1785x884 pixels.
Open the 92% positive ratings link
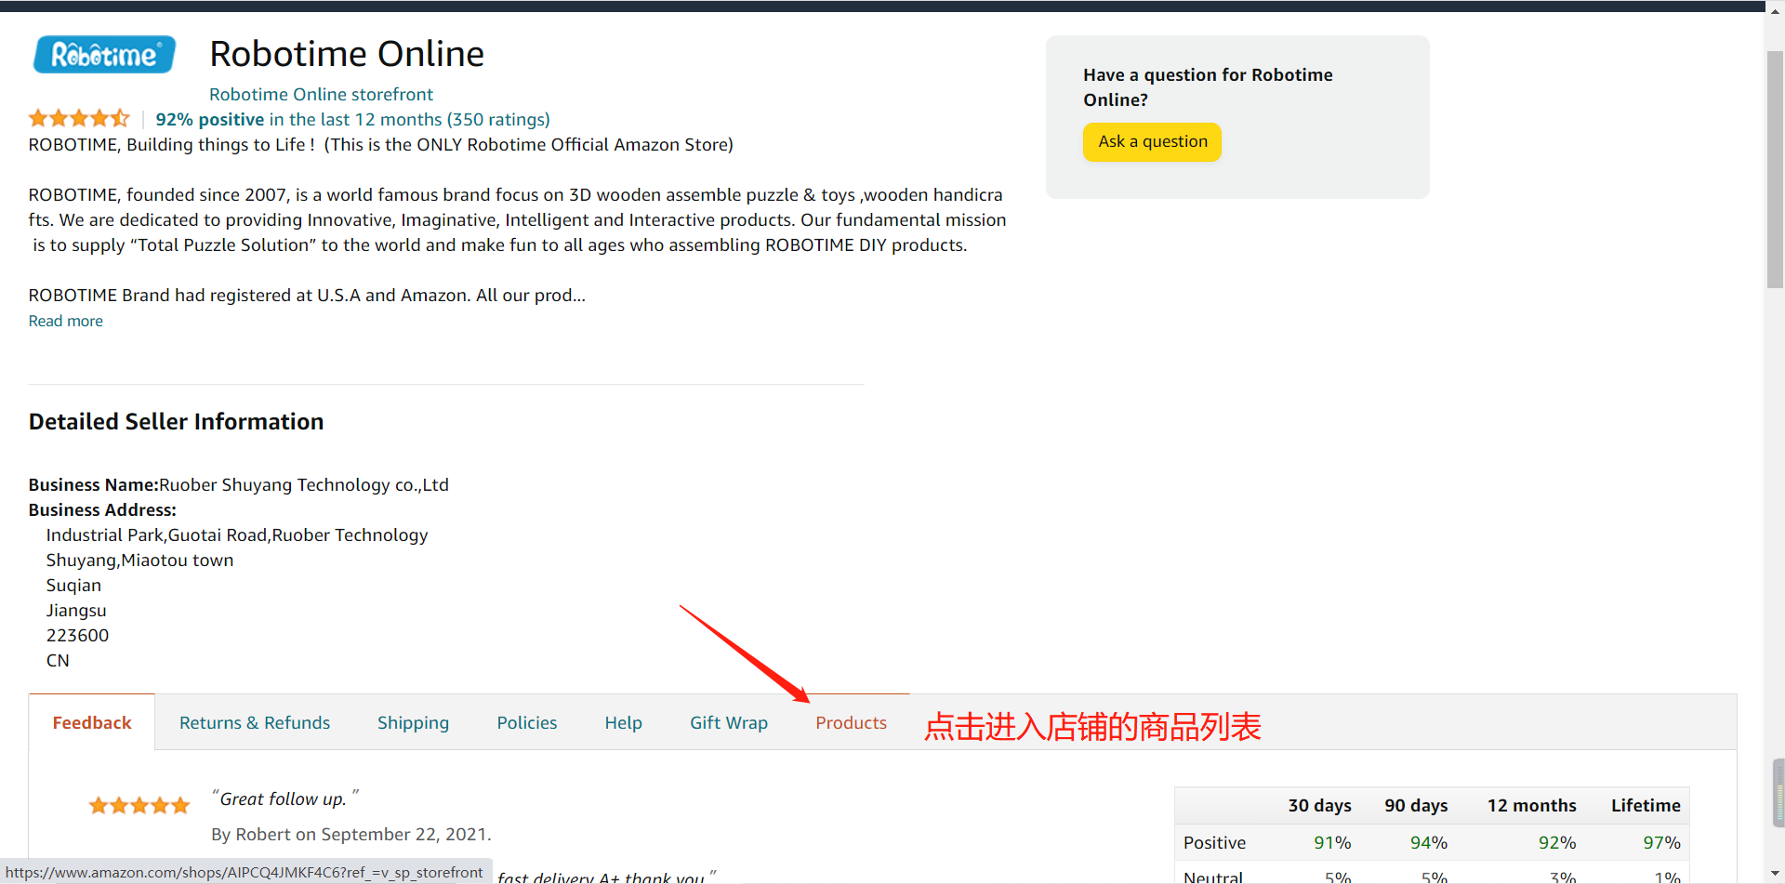[x=352, y=119]
